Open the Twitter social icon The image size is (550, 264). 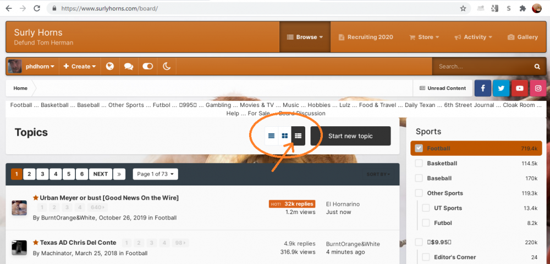501,88
